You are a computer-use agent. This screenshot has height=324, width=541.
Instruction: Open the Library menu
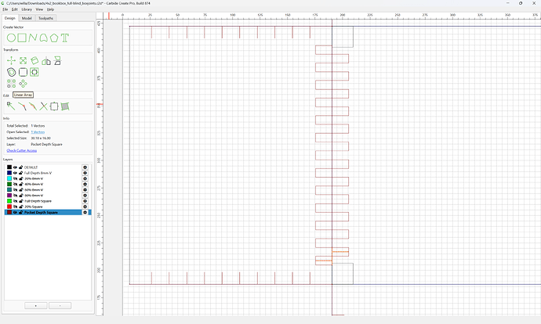[x=27, y=9]
